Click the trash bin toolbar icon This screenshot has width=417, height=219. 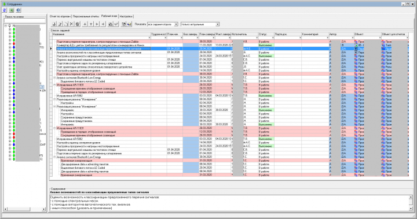click(x=78, y=24)
